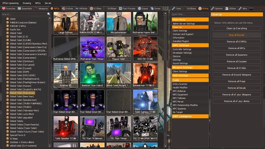265x149 pixels.
Task: Switch to the Spawnlists tab
Action: [x=25, y=8]
